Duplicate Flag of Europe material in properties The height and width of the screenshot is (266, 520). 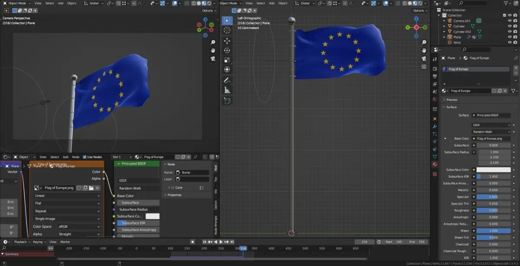point(500,91)
